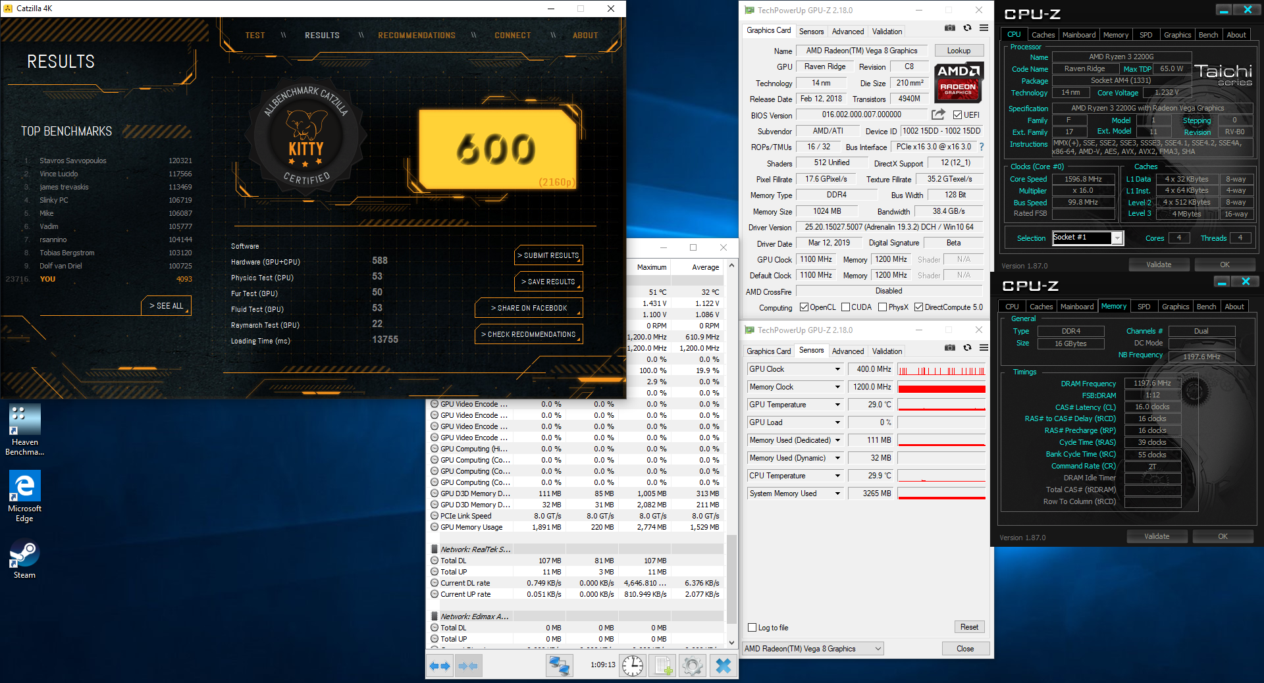This screenshot has width=1264, height=683.
Task: Open SPD tab in lower CPU-Z
Action: [1144, 307]
